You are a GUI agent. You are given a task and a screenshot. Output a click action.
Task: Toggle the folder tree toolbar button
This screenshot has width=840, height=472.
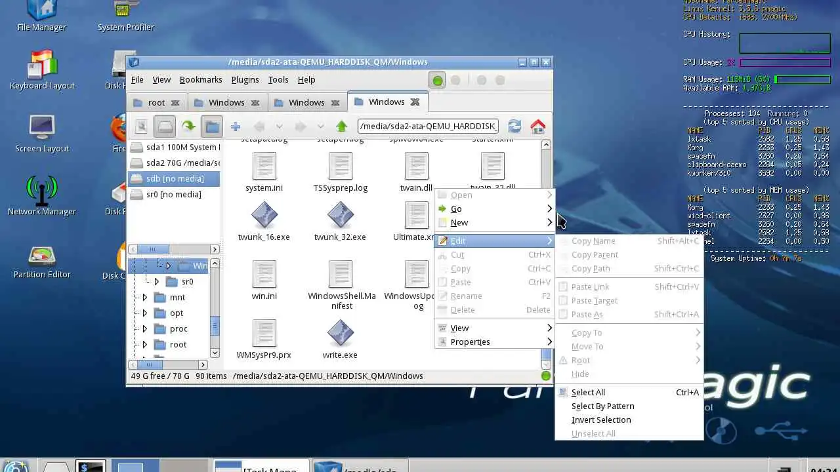pyautogui.click(x=212, y=127)
